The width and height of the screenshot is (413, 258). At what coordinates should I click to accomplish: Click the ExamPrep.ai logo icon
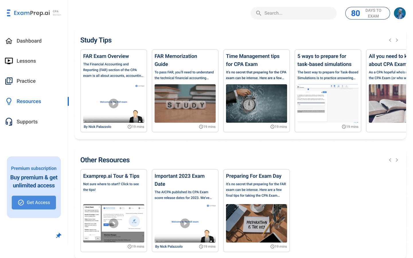[9, 13]
